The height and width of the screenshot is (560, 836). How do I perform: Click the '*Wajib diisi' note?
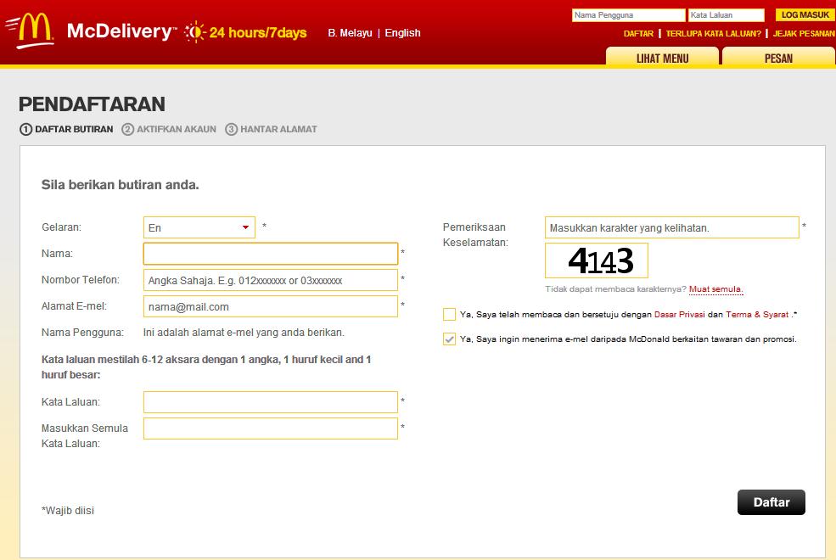point(68,511)
